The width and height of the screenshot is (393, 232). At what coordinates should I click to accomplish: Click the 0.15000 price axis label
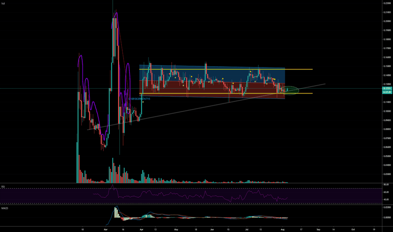point(387,66)
